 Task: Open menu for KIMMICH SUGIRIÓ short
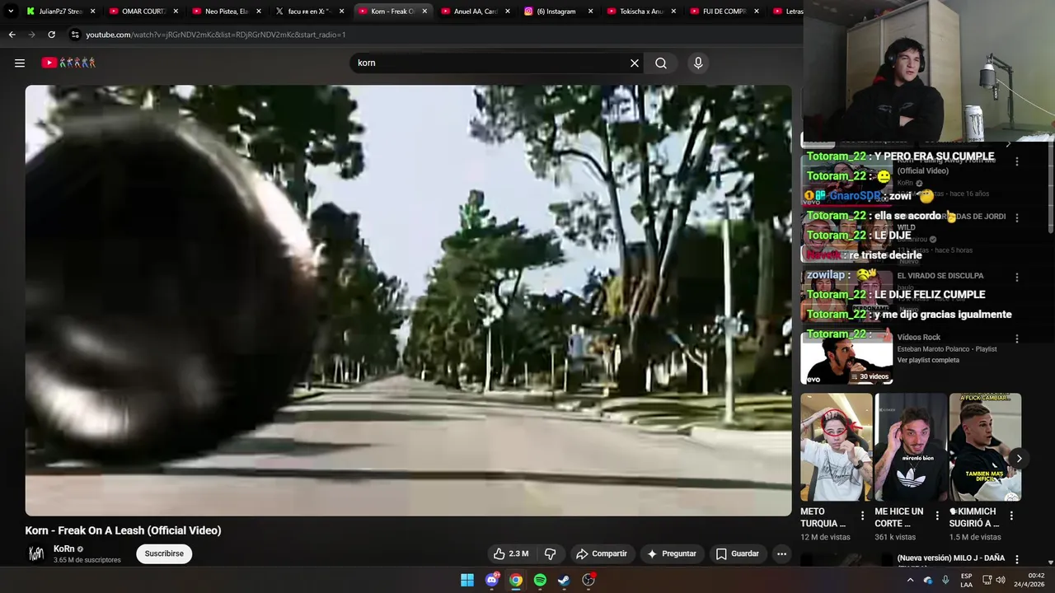coord(1011,516)
